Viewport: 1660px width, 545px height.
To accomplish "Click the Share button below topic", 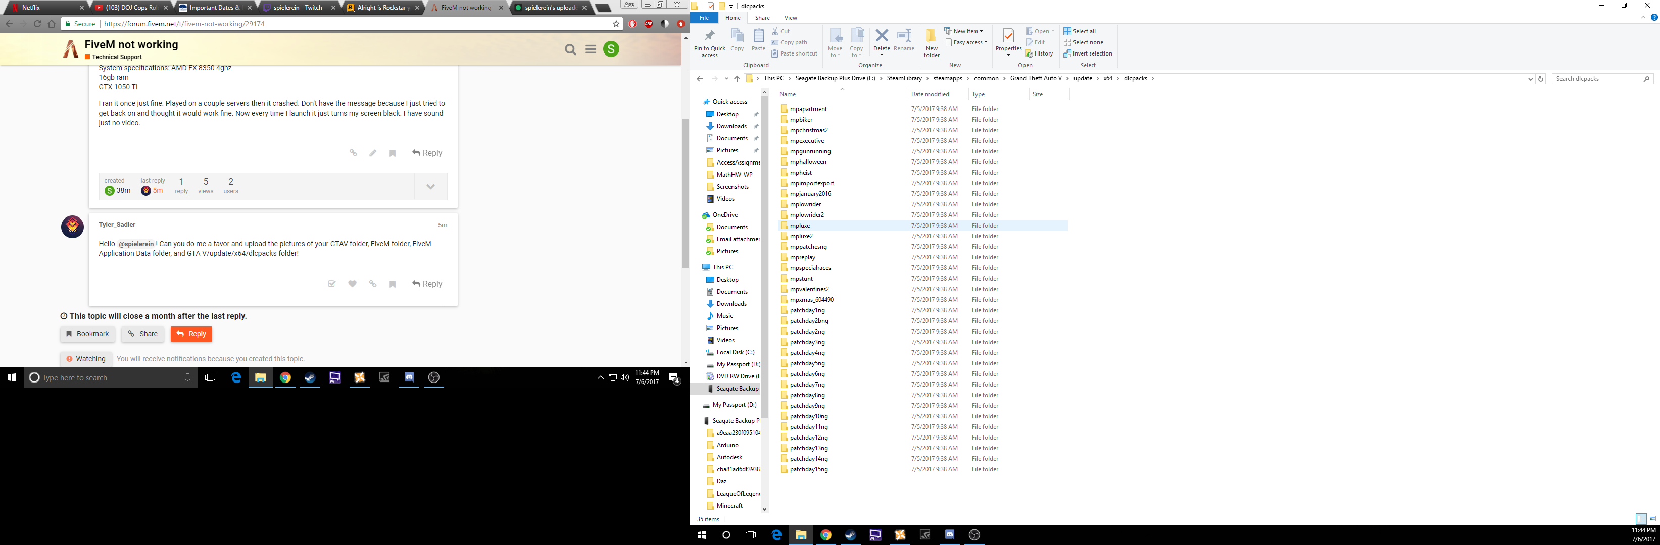I will tap(143, 334).
